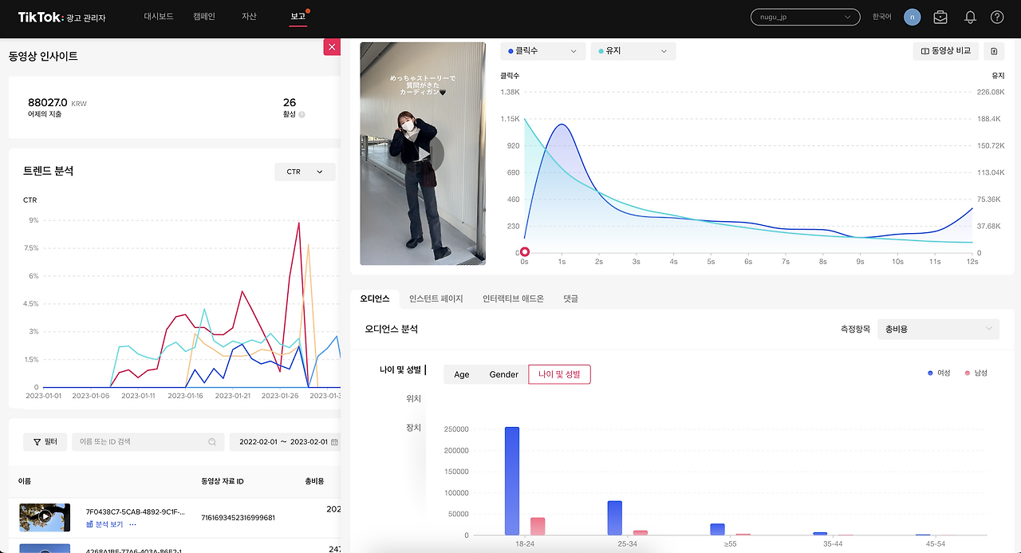
Task: Open the notification bell
Action: [x=968, y=16]
